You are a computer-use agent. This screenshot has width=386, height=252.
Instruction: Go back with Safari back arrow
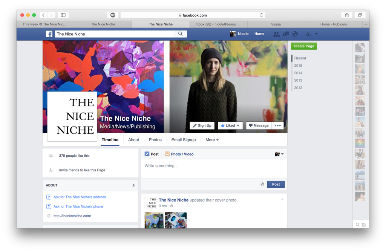[43, 15]
